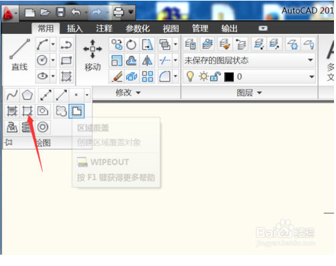The image size is (336, 266).
Task: Toggle layer freeze sun icon
Action: [203, 76]
